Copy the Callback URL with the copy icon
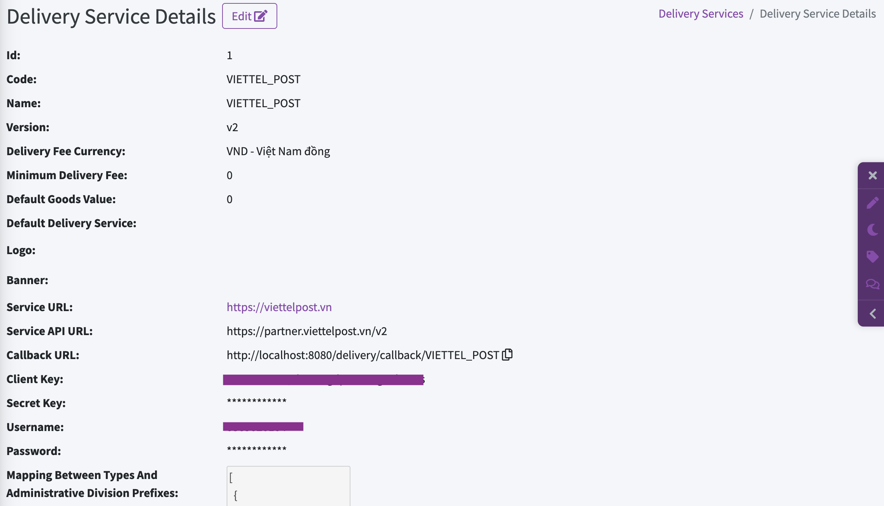This screenshot has height=506, width=884. (x=507, y=355)
